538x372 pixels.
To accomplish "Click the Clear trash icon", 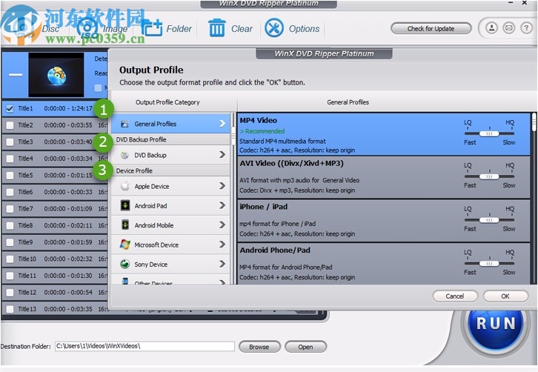I will click(x=217, y=28).
